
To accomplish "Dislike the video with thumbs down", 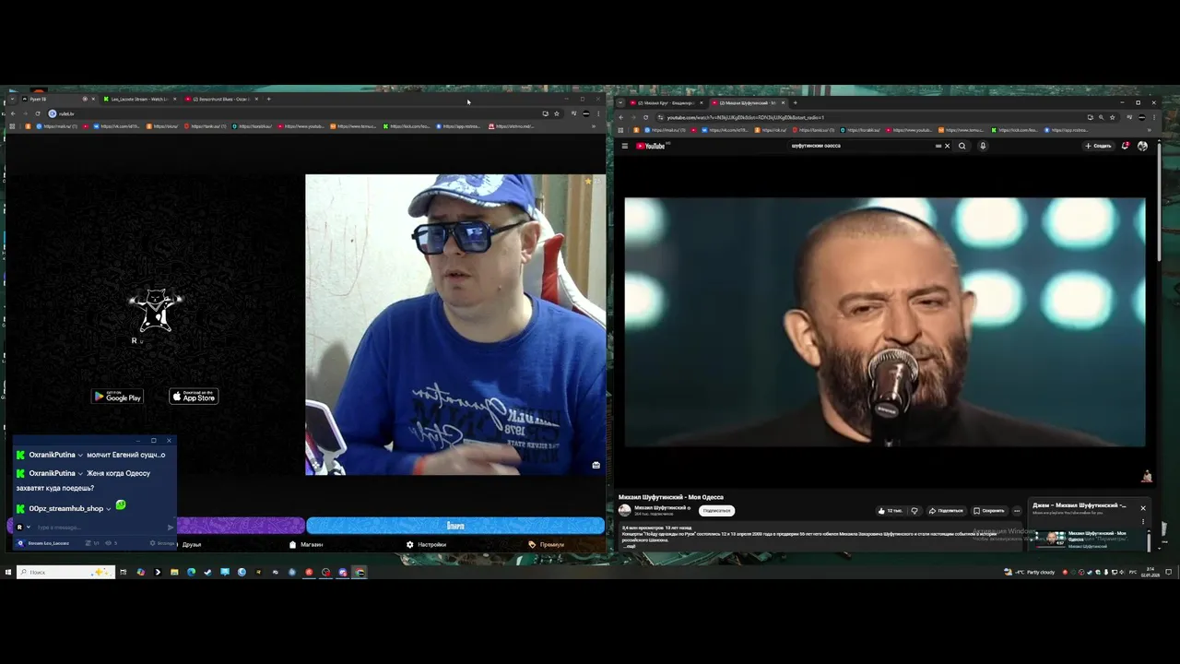I will (x=914, y=510).
